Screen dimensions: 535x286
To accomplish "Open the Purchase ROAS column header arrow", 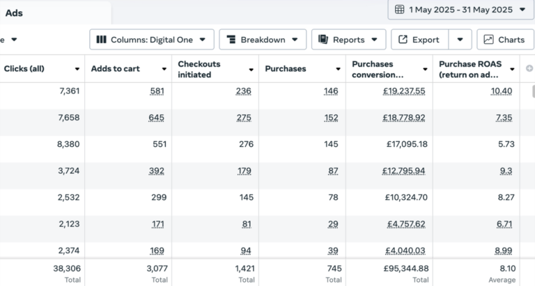I will coord(512,69).
